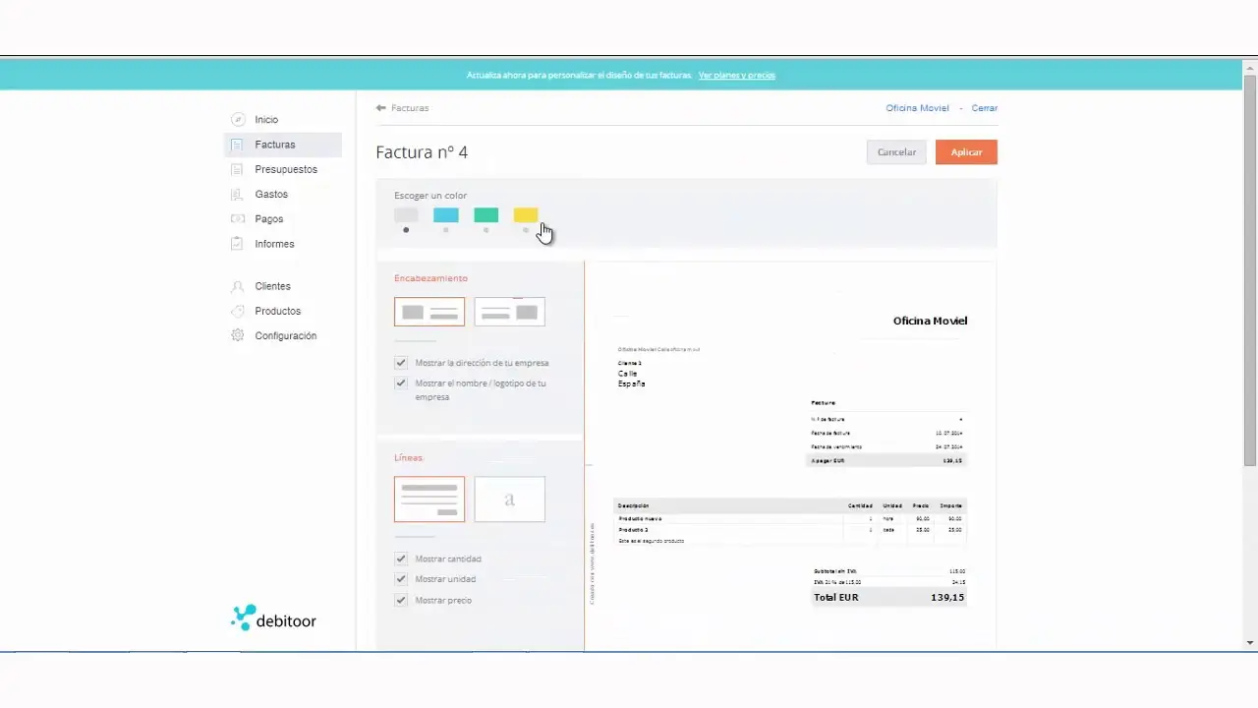
Task: Select the Facturas menu item
Action: 274,145
